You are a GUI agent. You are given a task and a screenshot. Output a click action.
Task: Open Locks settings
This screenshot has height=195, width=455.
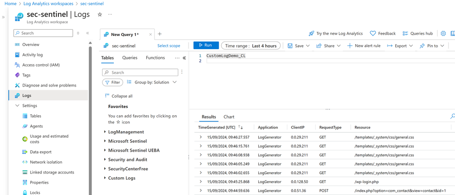[x=35, y=192]
